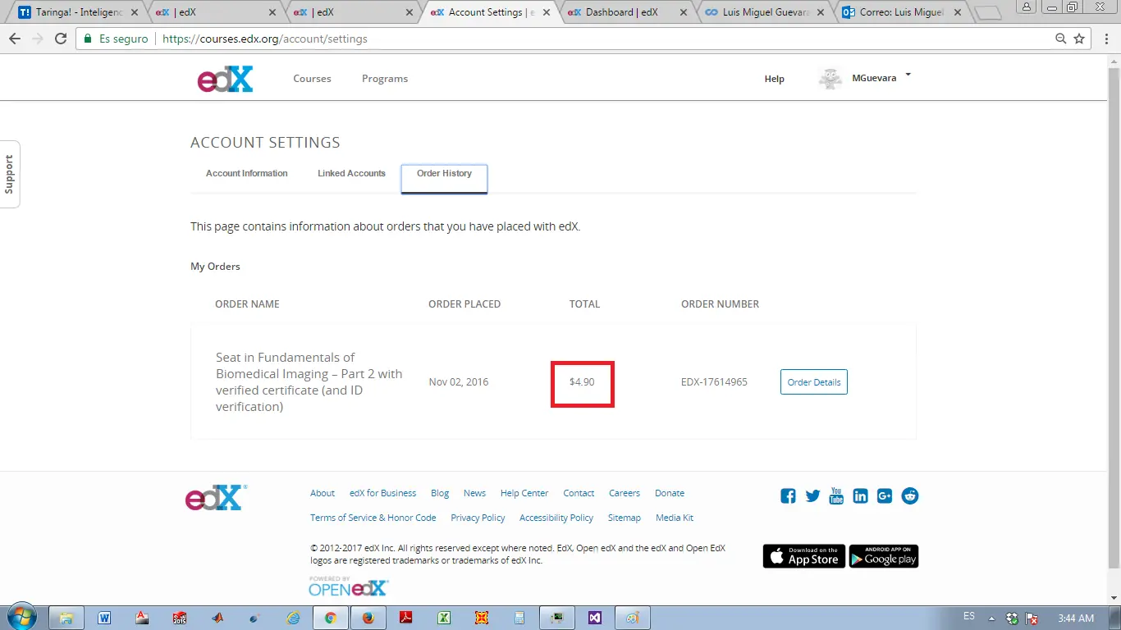Click the MGuevara profile avatar
Viewport: 1121px width, 630px height.
[830, 79]
